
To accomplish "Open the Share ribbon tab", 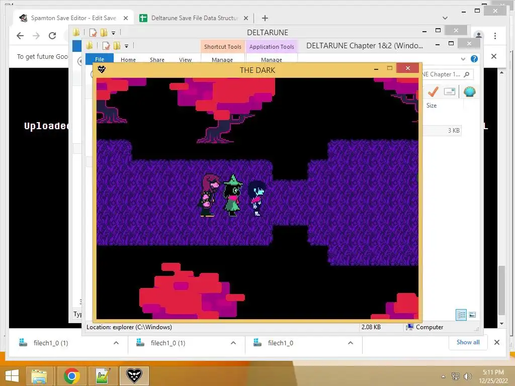I will coord(157,60).
